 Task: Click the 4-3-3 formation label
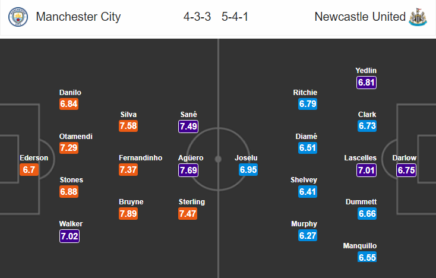[197, 17]
